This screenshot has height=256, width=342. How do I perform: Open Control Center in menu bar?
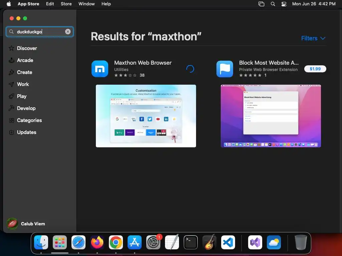pos(284,4)
